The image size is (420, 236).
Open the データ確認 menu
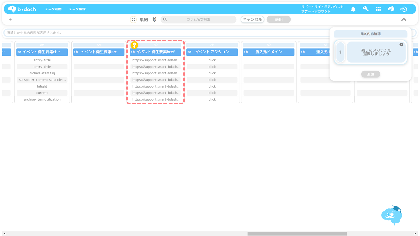click(77, 9)
